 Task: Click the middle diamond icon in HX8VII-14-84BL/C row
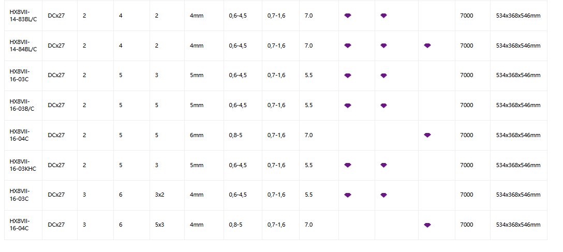click(383, 46)
